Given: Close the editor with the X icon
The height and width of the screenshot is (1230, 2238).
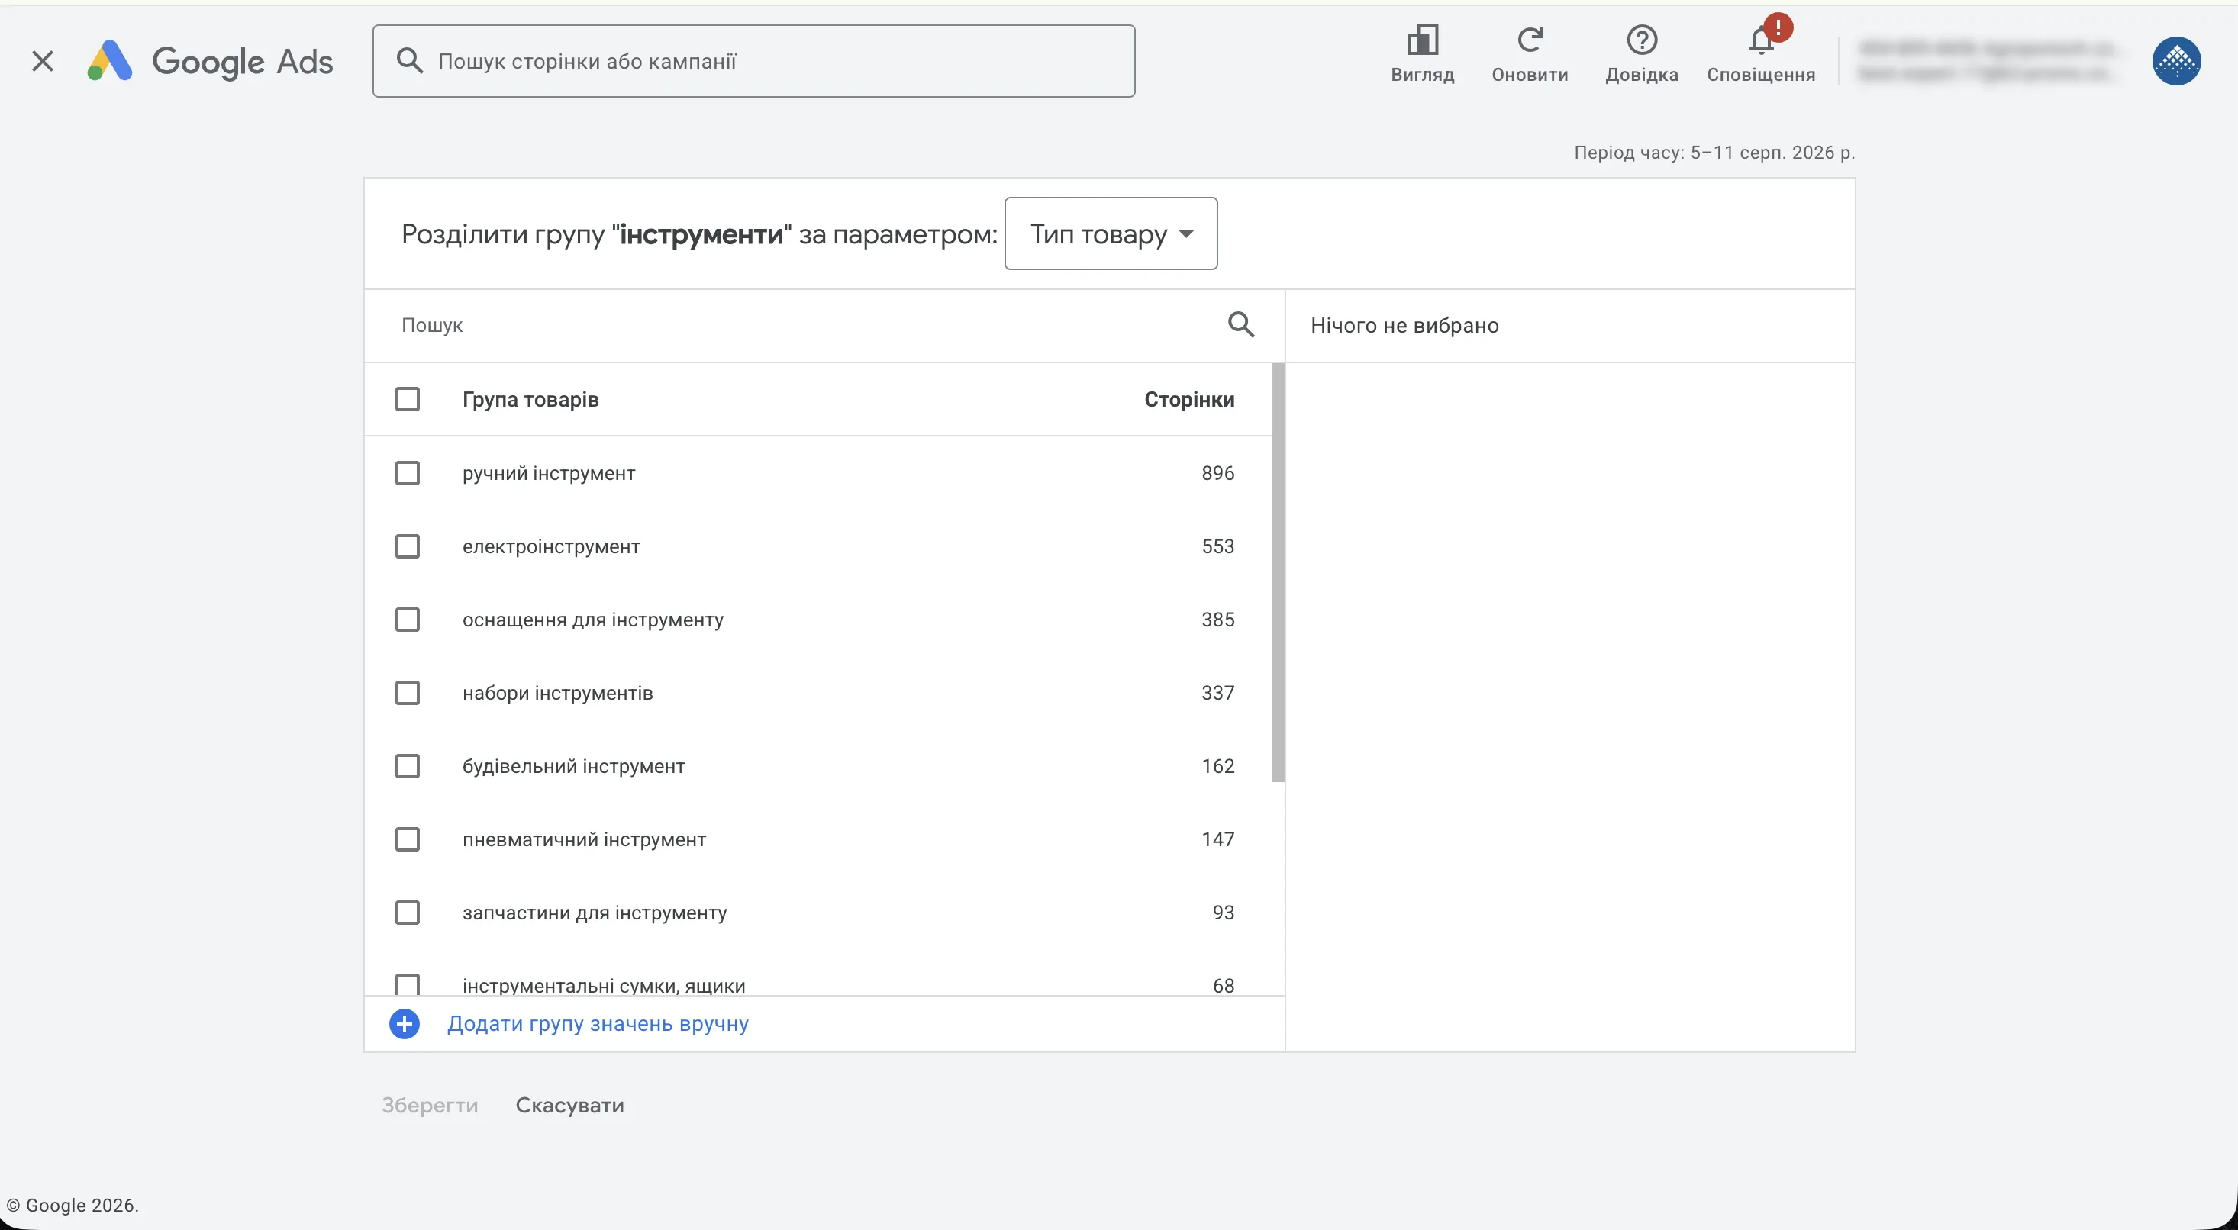Looking at the screenshot, I should click(x=43, y=61).
